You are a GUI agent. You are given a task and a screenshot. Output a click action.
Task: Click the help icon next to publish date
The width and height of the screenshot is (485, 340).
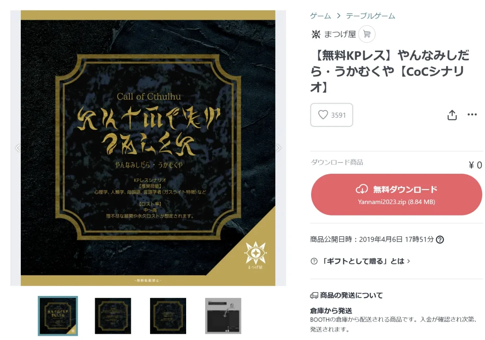[x=440, y=240]
